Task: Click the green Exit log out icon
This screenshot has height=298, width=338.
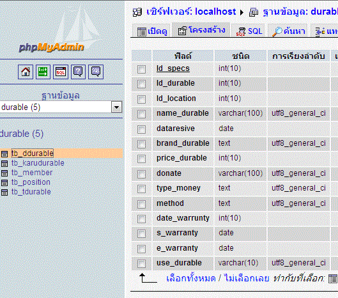Action: point(43,72)
